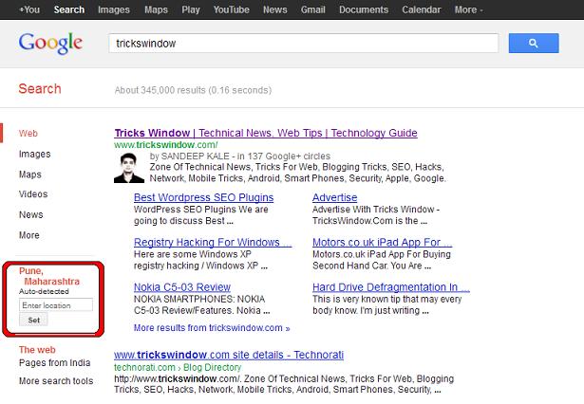The width and height of the screenshot is (584, 404).
Task: Filter by Pages from India
Action: tap(55, 362)
